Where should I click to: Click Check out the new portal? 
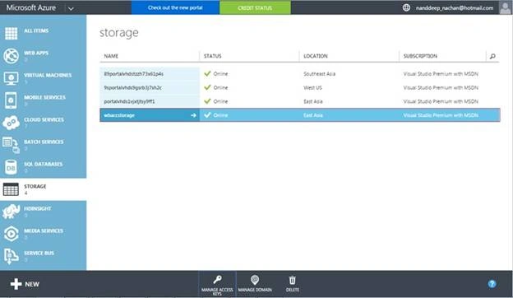(175, 7)
